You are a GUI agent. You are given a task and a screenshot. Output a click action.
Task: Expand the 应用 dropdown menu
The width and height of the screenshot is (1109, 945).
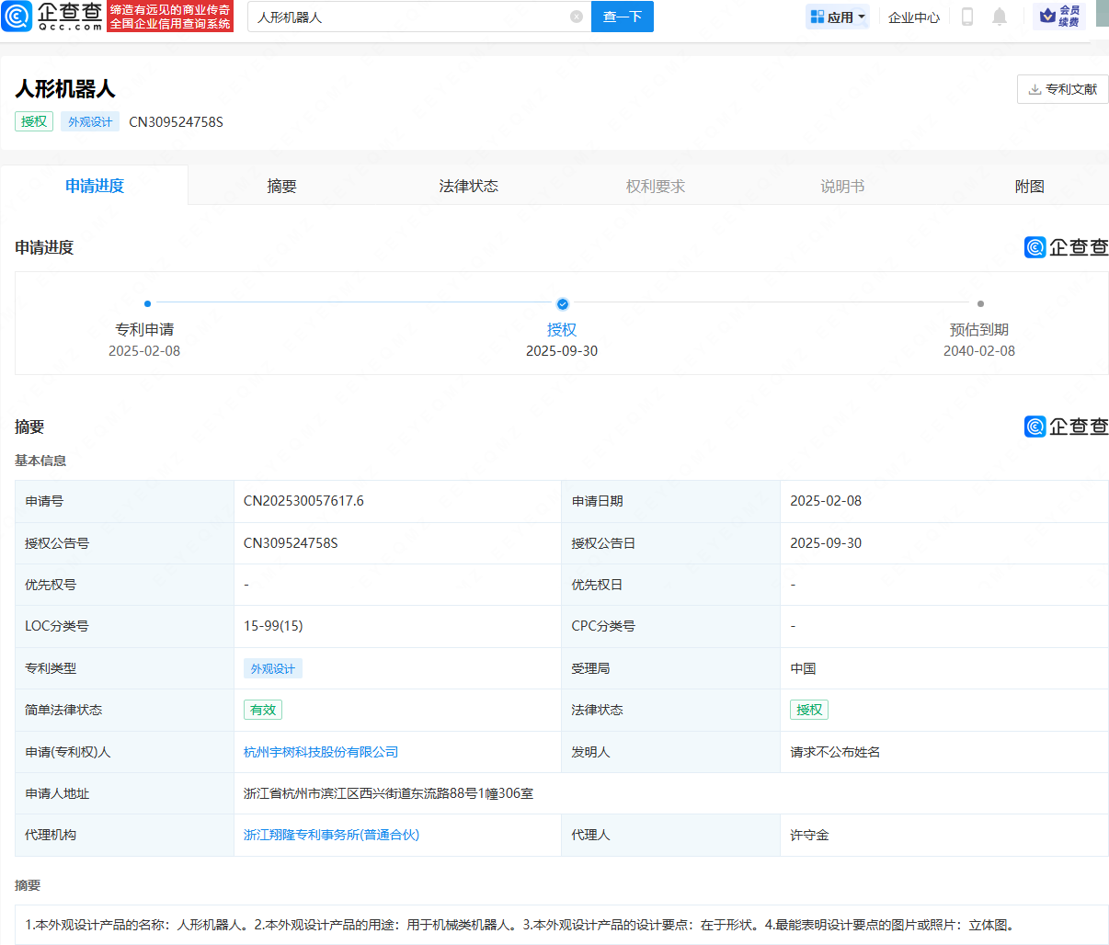pyautogui.click(x=838, y=17)
